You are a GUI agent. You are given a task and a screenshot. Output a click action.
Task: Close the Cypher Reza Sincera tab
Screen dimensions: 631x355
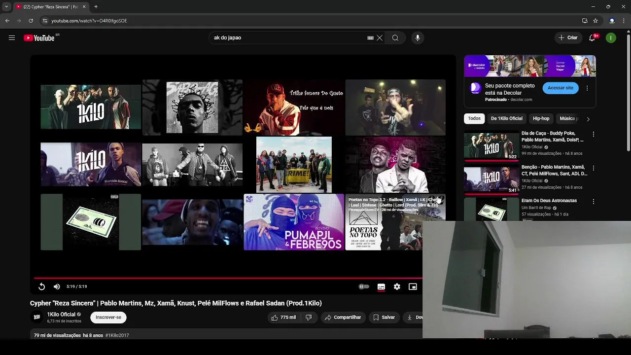(x=84, y=7)
